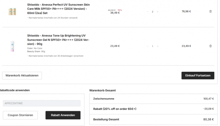
Task: Increase quantity of Anessa Perfect UV Milk set
Action: 158,11
